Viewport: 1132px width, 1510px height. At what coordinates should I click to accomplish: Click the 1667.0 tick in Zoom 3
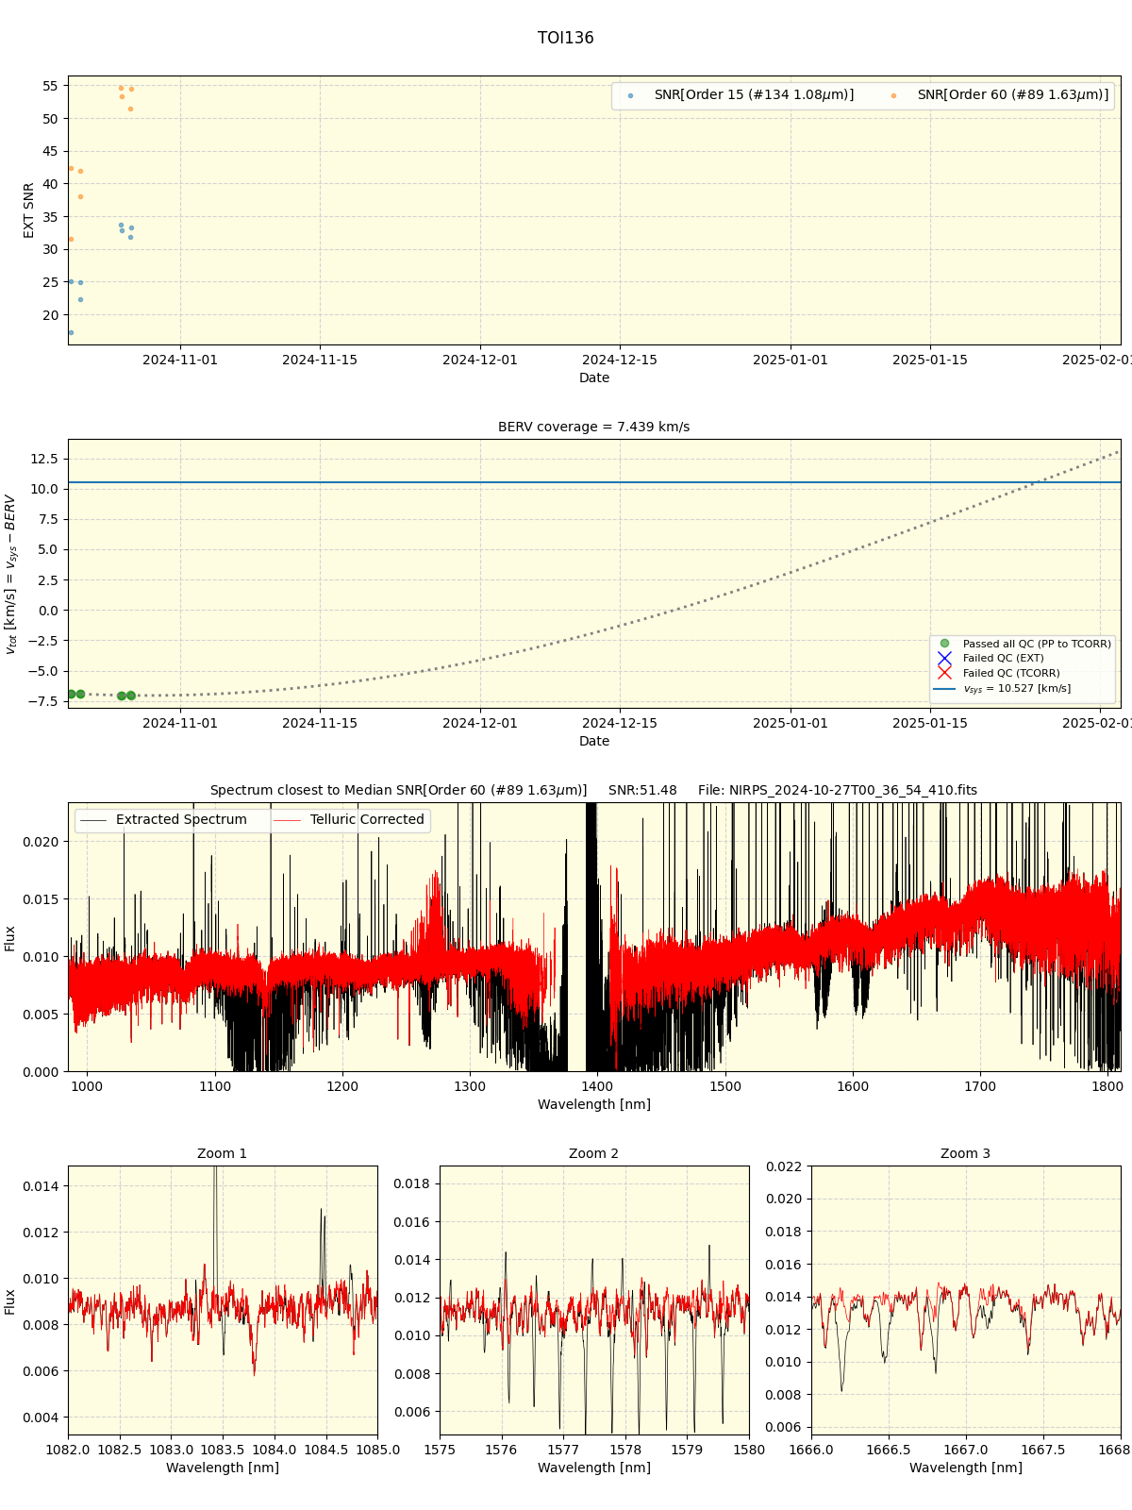(966, 1450)
